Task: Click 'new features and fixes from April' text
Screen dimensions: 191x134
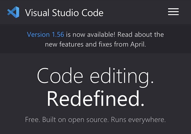Action: [95, 44]
